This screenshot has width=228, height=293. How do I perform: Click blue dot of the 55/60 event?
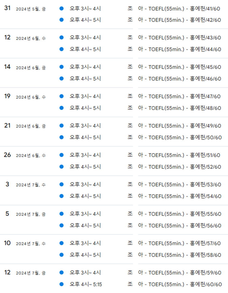tap(61, 214)
